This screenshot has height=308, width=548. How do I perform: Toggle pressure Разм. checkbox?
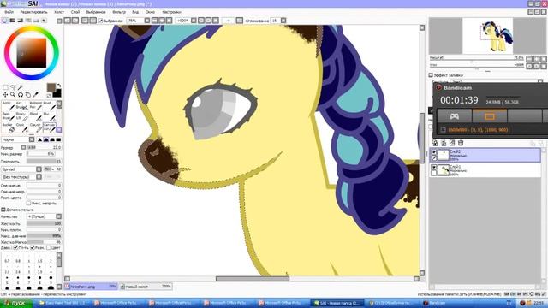tap(33, 247)
